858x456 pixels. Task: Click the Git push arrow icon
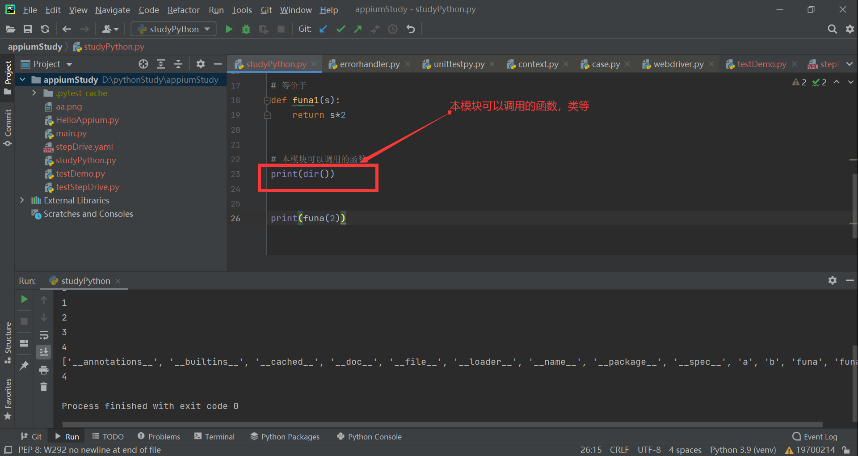click(358, 29)
